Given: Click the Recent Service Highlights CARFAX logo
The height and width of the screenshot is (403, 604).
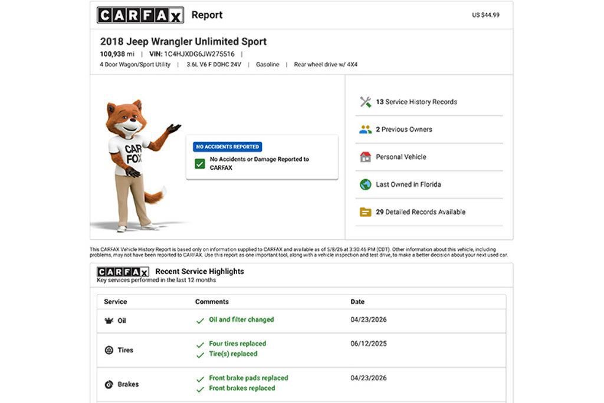Looking at the screenshot, I should [x=123, y=272].
